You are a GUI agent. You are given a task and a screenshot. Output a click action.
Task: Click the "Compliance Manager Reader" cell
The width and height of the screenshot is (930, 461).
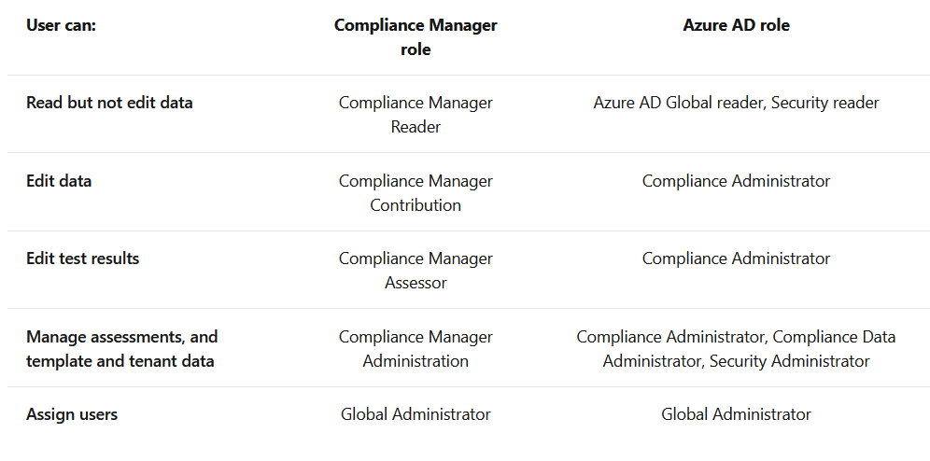click(x=416, y=115)
